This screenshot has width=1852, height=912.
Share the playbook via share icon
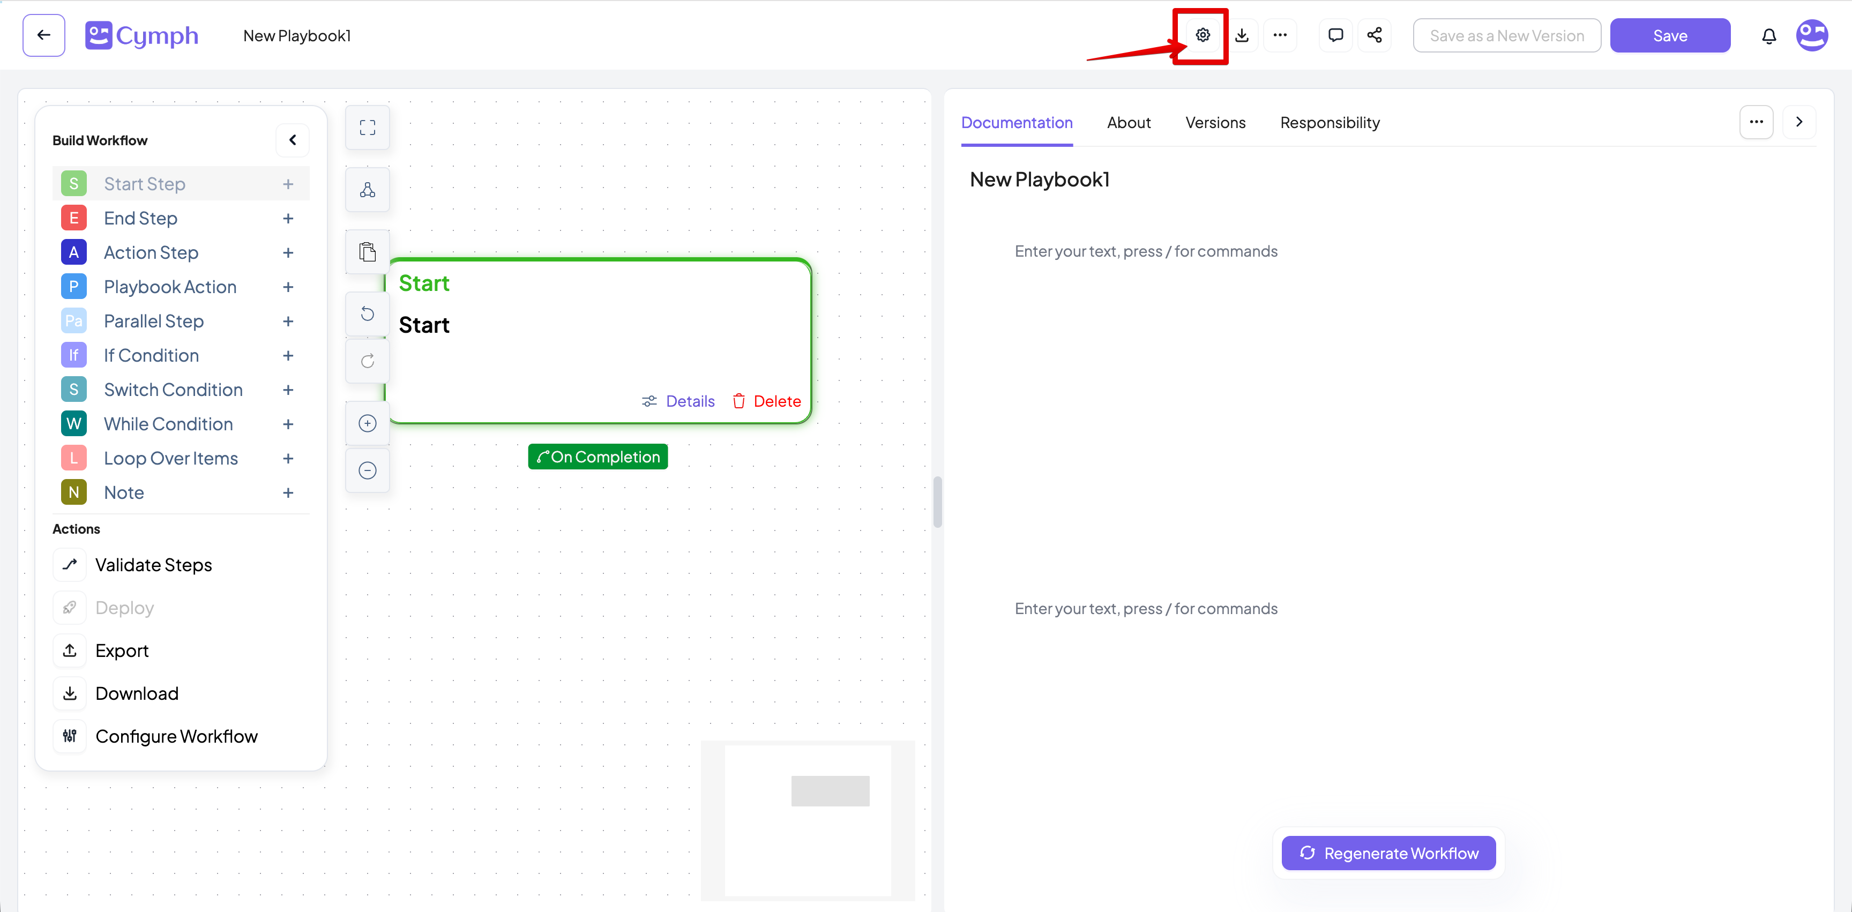(x=1374, y=34)
